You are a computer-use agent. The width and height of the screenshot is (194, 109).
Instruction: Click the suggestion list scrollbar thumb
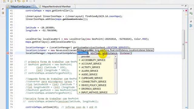tap(115, 63)
